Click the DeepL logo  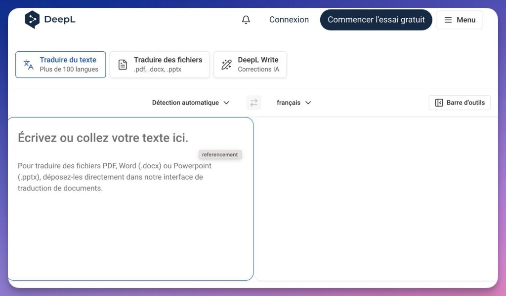(x=49, y=20)
